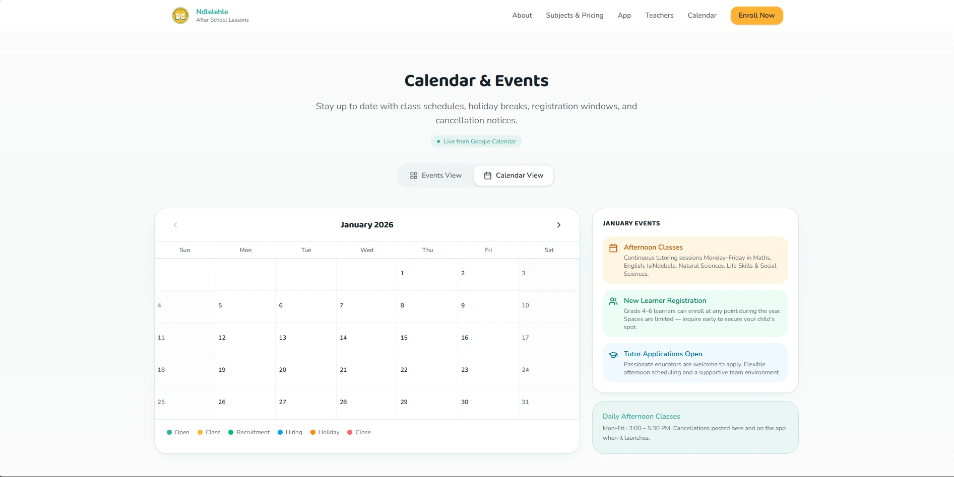Select January 5 on the calendar
The width and height of the screenshot is (954, 477).
pyautogui.click(x=245, y=307)
